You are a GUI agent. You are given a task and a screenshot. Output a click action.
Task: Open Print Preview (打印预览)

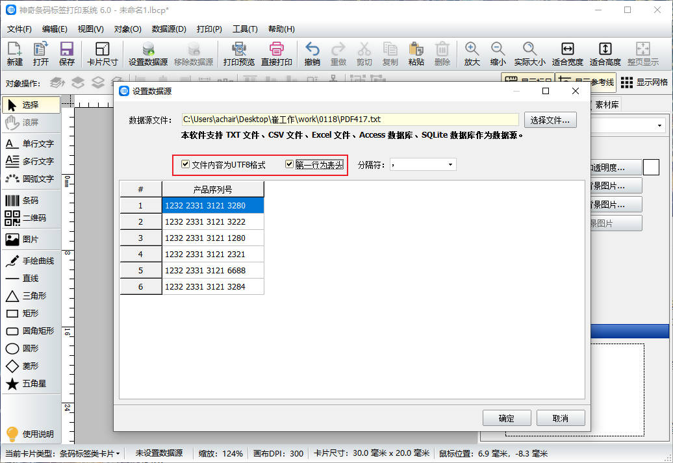tap(238, 53)
